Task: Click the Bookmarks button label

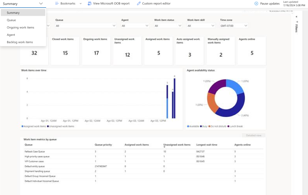Action: [x=68, y=3]
